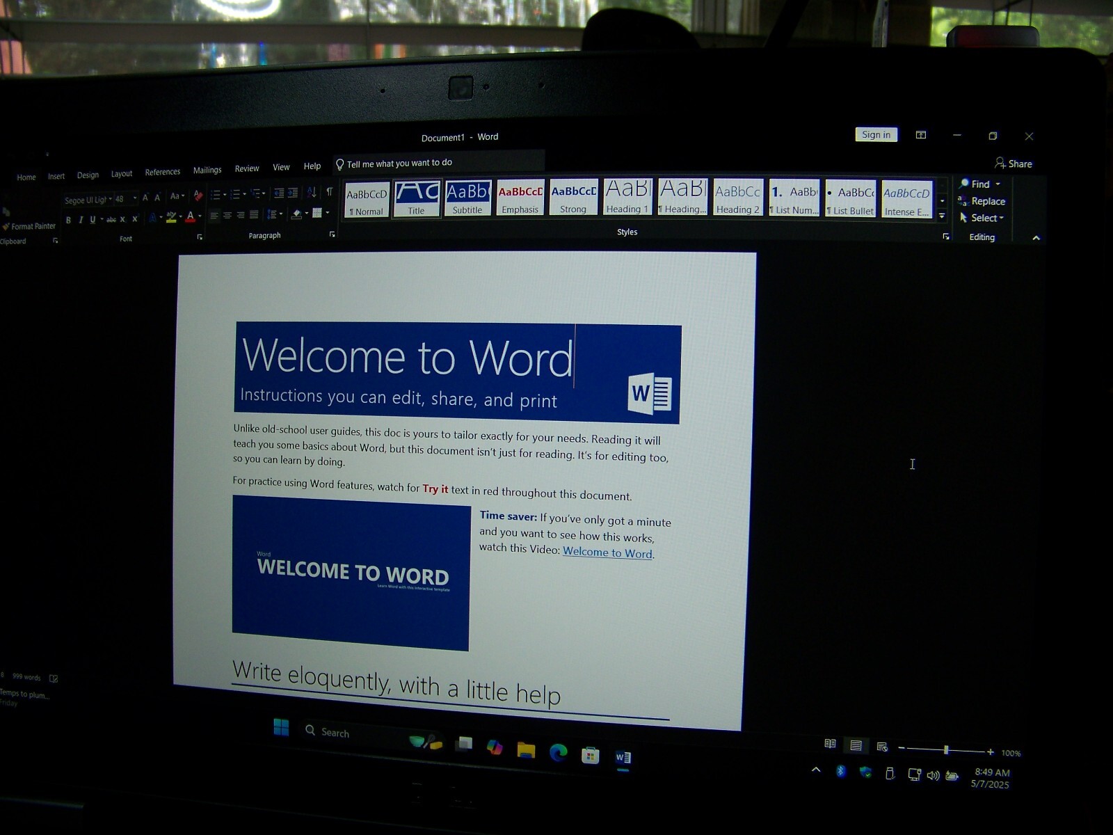
Task: Expand the Styles gallery
Action: (x=942, y=216)
